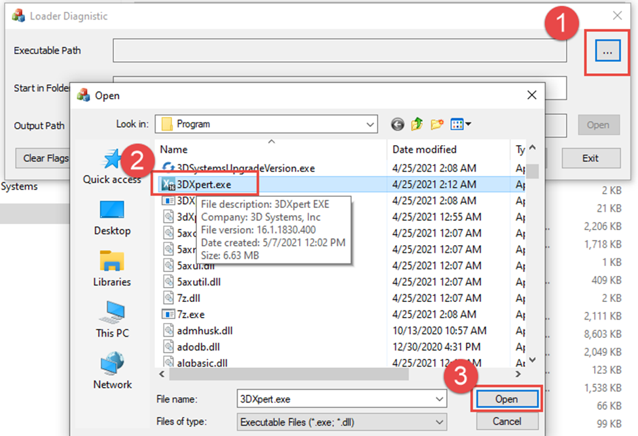Select the 7z.dll file
This screenshot has width=638, height=436.
tap(188, 298)
